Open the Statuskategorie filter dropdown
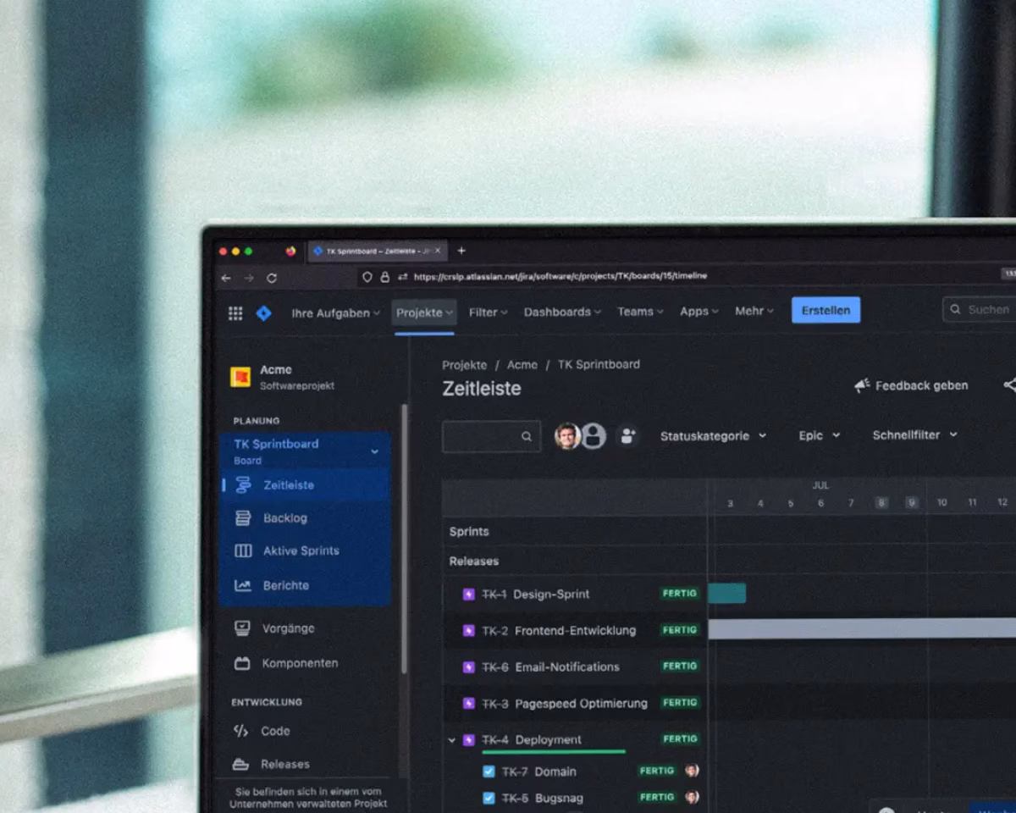The width and height of the screenshot is (1016, 813). tap(713, 435)
